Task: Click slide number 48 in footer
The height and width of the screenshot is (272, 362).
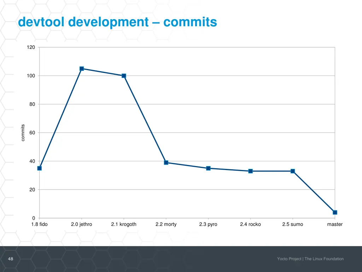Action: [11, 259]
